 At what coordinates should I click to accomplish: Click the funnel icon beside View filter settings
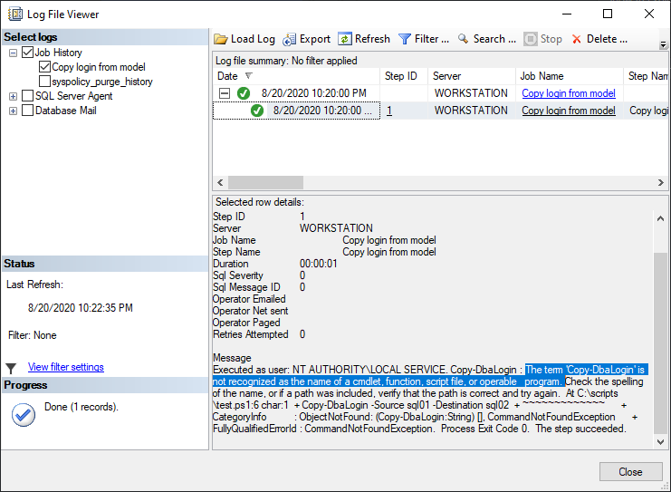click(x=11, y=368)
